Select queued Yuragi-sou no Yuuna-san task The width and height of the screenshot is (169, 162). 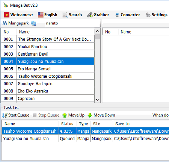click(85, 139)
